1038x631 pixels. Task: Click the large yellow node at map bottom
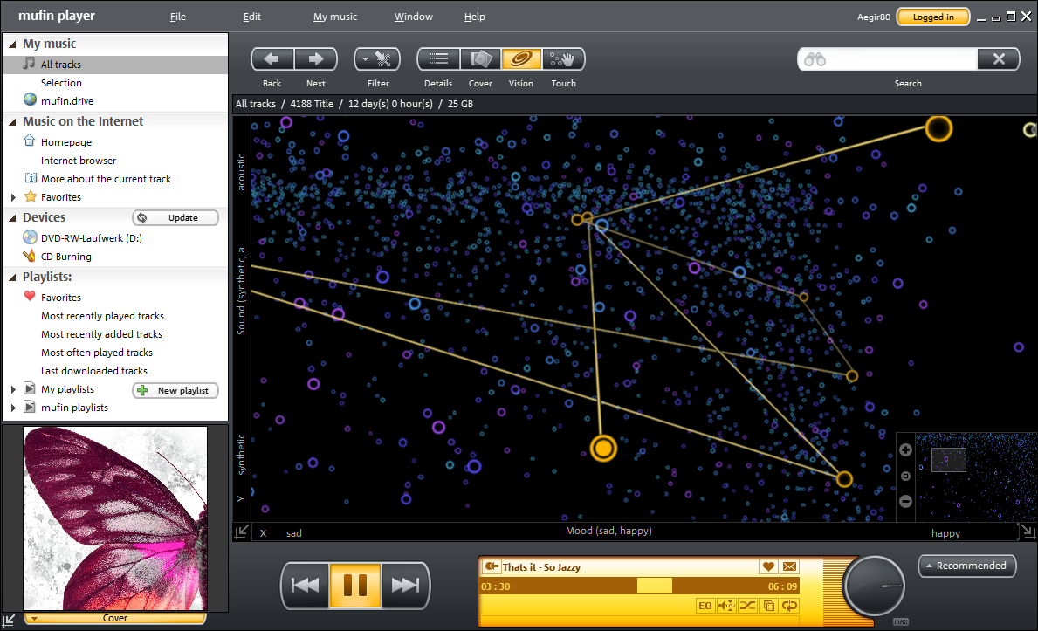click(x=603, y=449)
